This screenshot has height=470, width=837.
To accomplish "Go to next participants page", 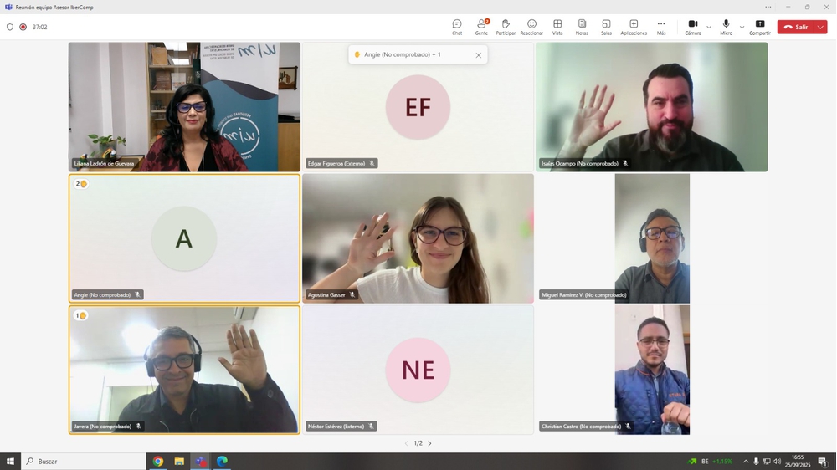I will tap(430, 443).
